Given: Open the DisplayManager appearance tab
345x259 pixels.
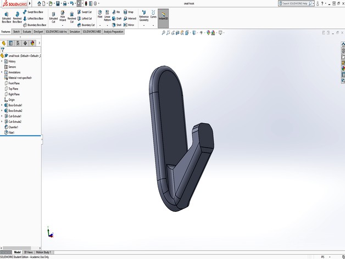Looking at the screenshot, I should pos(32,43).
